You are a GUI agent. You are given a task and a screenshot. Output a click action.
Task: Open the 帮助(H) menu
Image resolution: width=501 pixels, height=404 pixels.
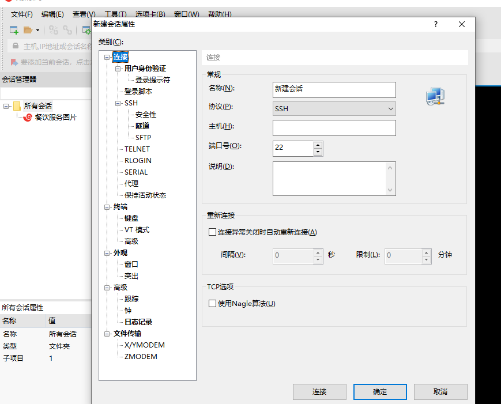click(220, 14)
